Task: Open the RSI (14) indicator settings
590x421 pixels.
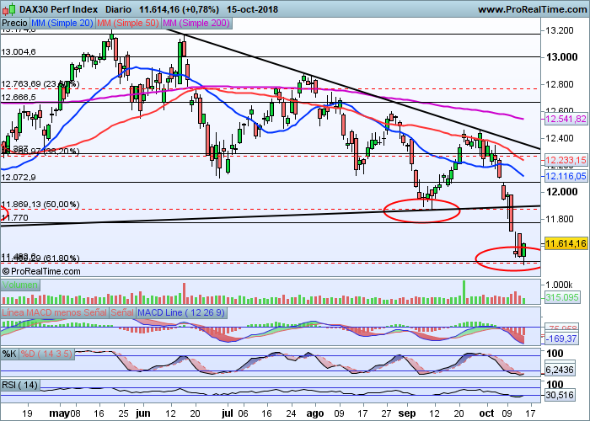Action: [x=19, y=385]
